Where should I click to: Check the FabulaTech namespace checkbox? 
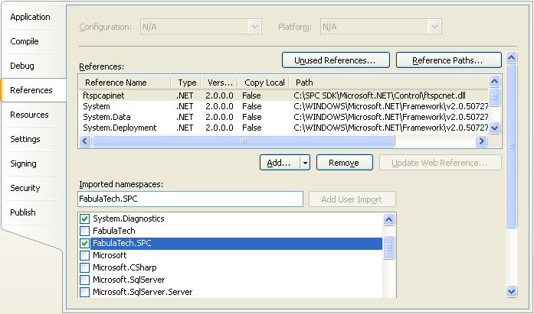(x=84, y=231)
